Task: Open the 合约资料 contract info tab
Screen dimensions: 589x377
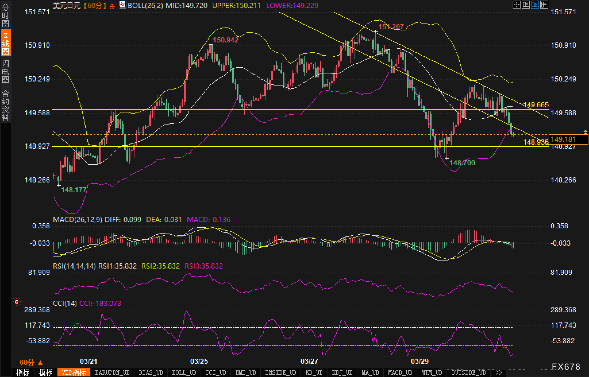Action: [x=5, y=105]
